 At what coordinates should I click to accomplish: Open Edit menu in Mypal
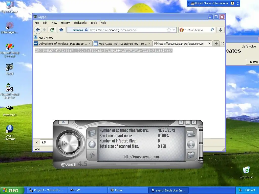[x=45, y=23]
